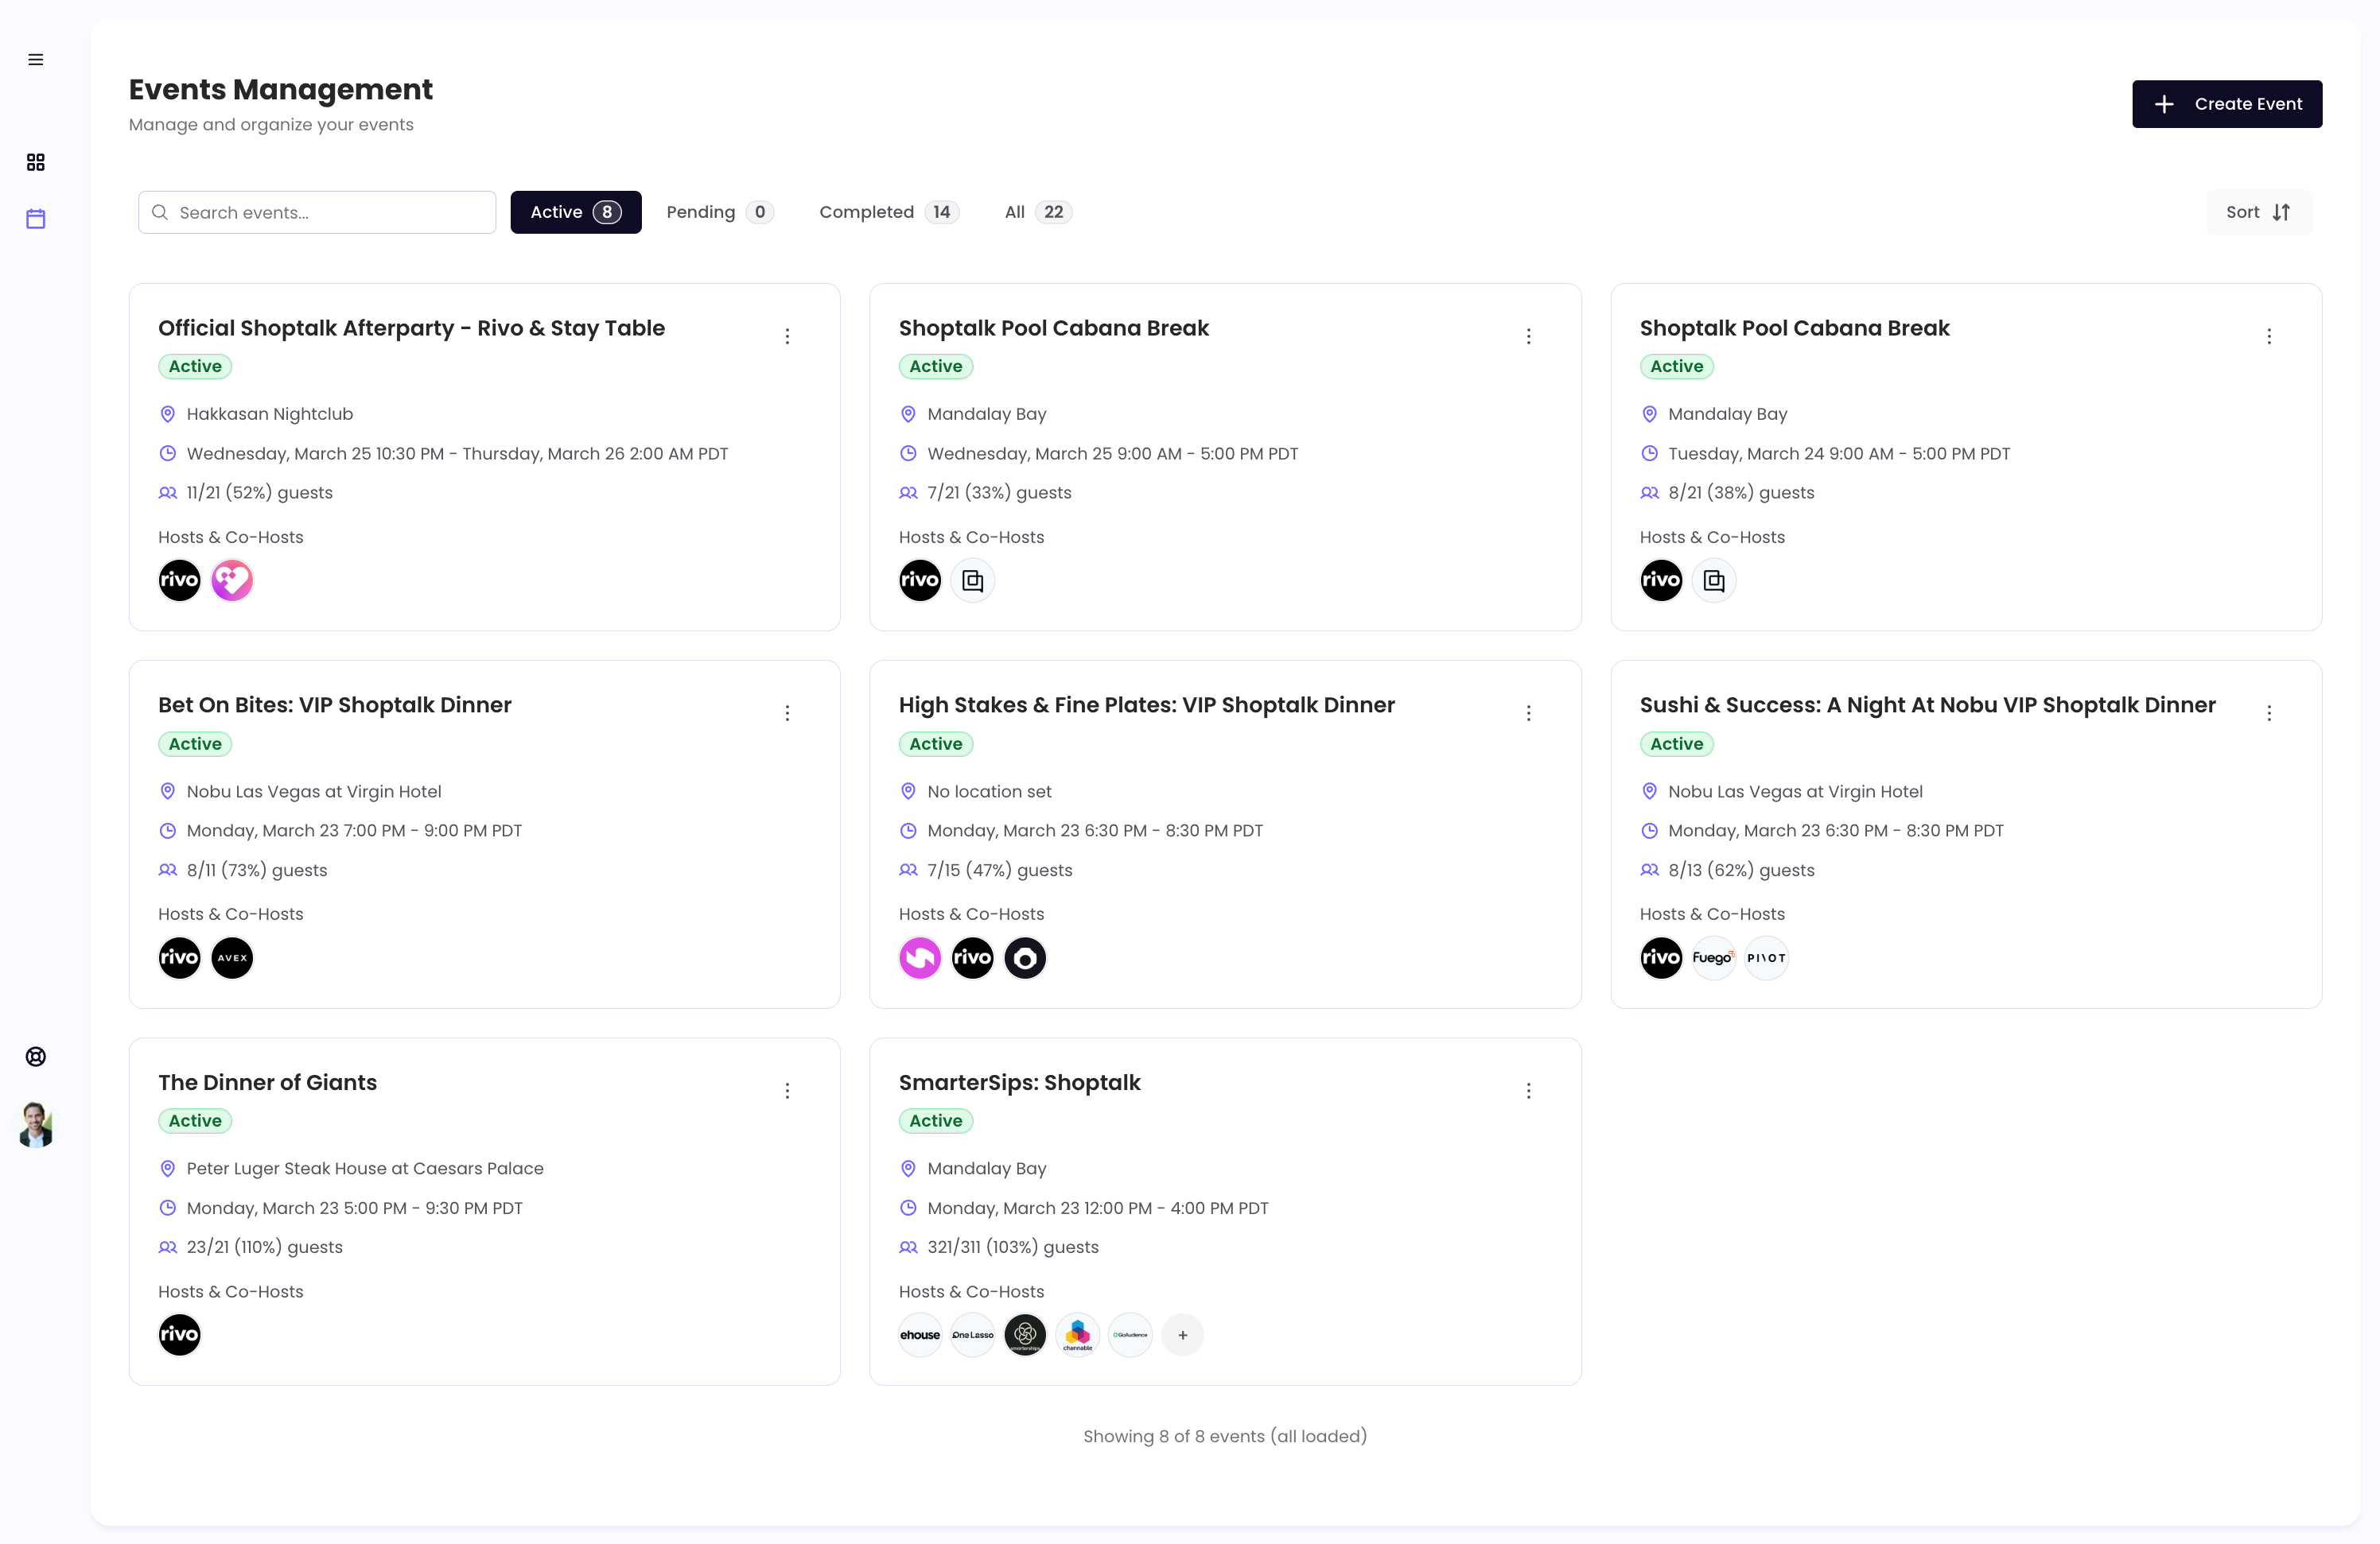Open the user profile avatar
Viewport: 2380px width, 1544px height.
(36, 1125)
